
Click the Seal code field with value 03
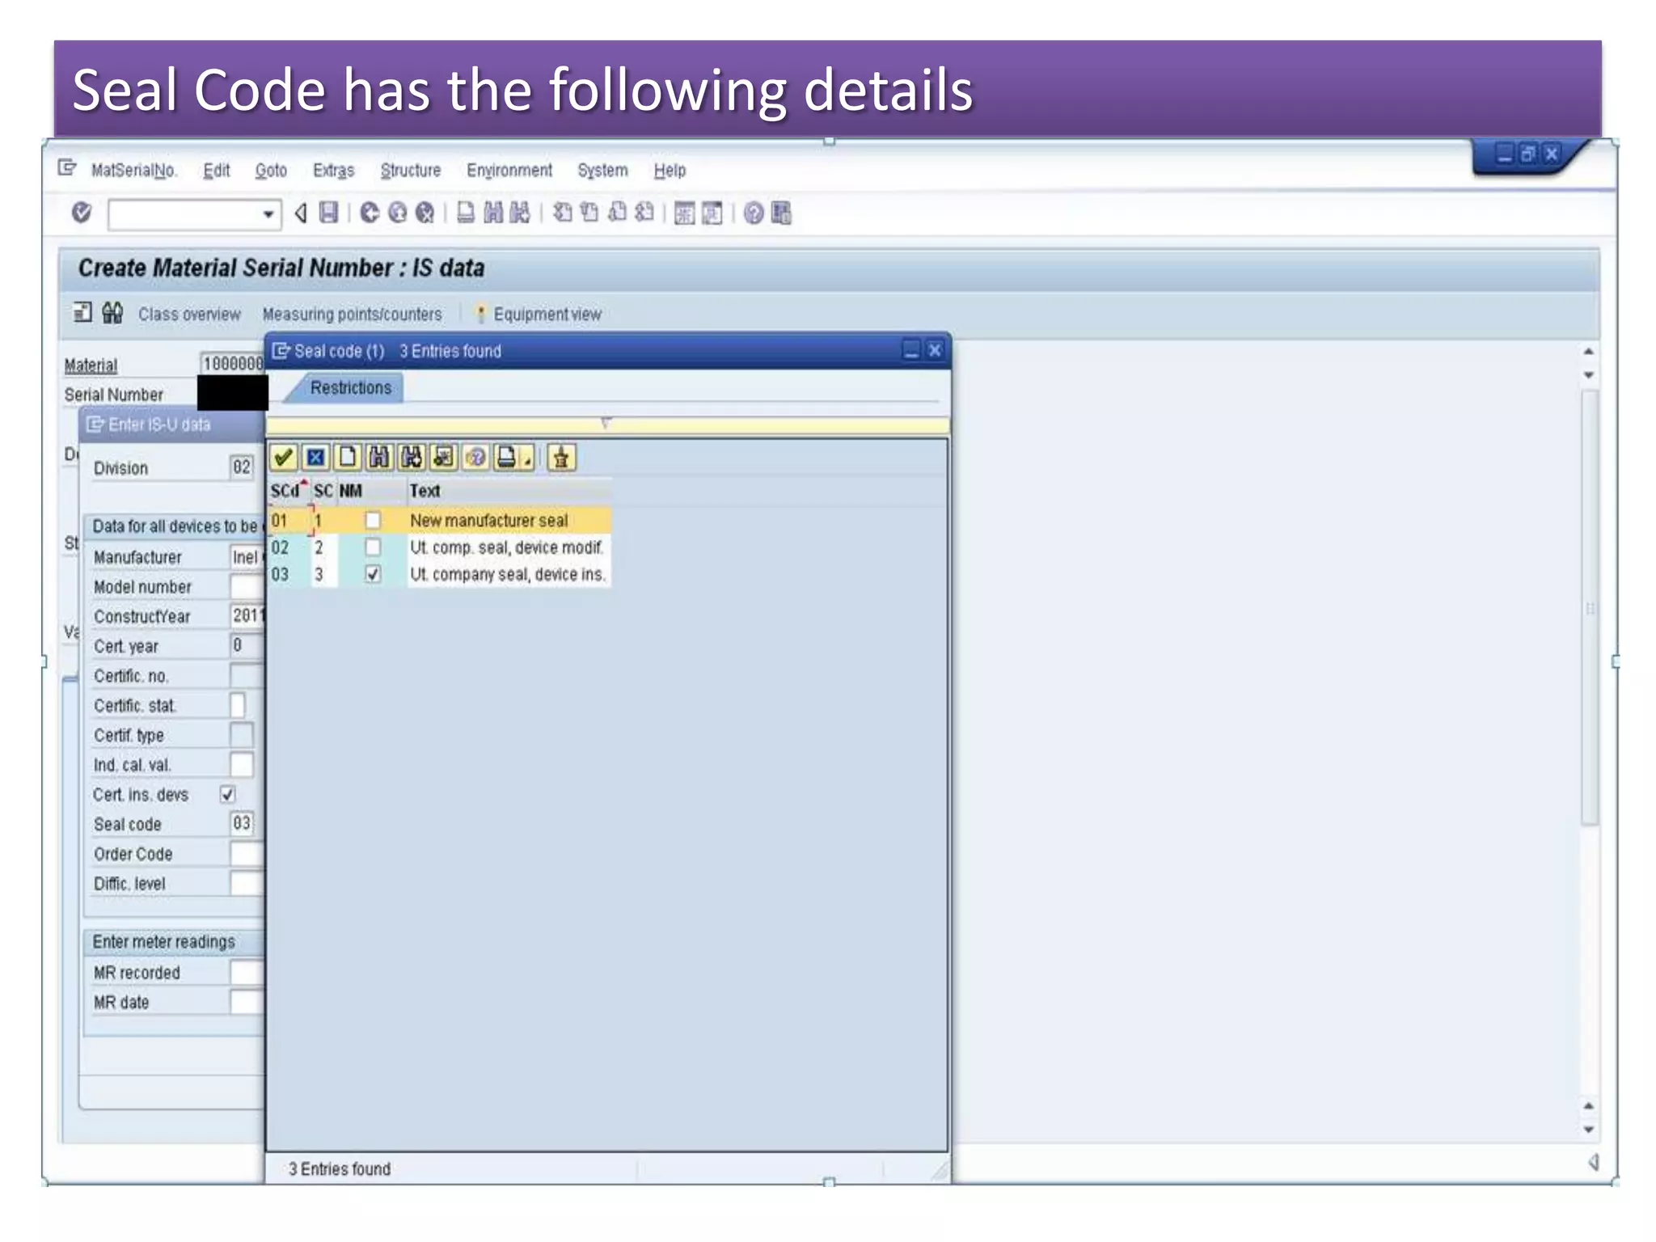(242, 823)
